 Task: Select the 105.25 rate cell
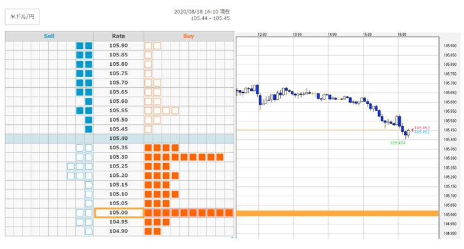click(x=119, y=166)
